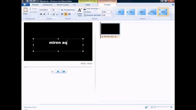The image size is (196, 110).
Task: Select the first text effect thumbnail
Action: 120,12
